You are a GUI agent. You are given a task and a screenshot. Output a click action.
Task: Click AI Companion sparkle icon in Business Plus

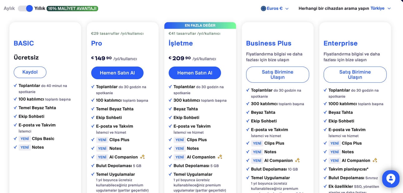[x=297, y=160]
